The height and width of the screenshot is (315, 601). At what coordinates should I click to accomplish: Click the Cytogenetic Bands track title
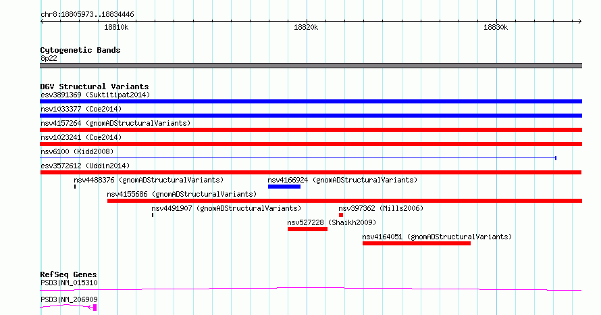(x=80, y=50)
